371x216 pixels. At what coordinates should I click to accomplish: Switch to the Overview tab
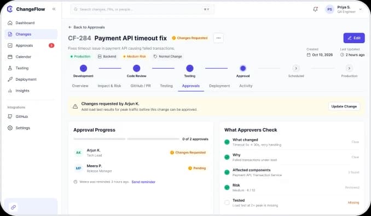point(80,86)
